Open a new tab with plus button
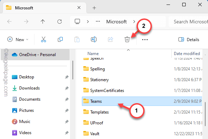208x139 pixels. point(94,8)
